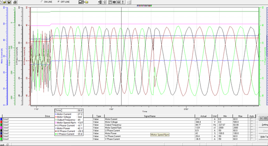Screen dimensions: 268x146
Task: Click the Com4 status bar indicator icon
Action: (8, 145)
